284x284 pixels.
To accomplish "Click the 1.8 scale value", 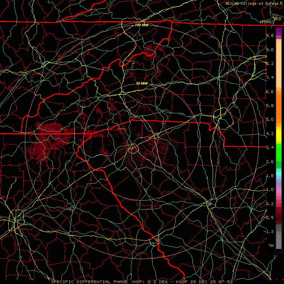I will [270, 176].
